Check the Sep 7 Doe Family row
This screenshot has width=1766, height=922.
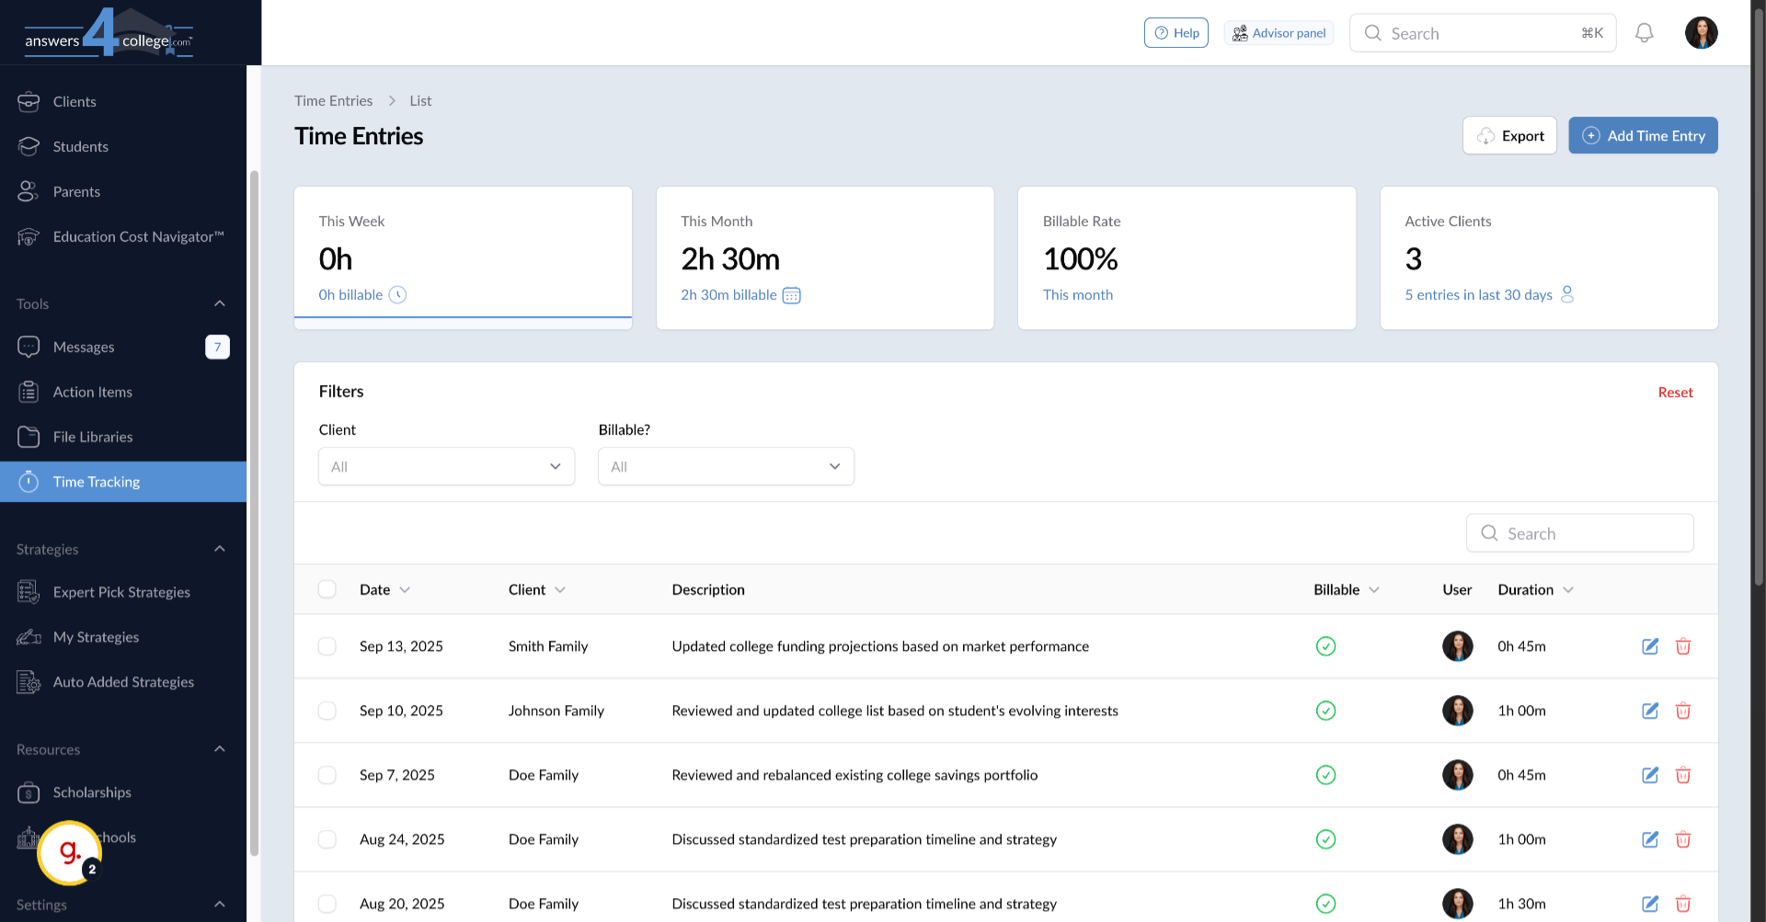coord(327,775)
